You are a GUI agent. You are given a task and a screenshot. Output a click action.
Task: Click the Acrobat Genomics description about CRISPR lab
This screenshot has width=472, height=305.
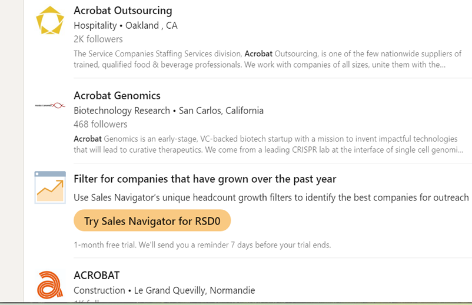click(x=268, y=144)
